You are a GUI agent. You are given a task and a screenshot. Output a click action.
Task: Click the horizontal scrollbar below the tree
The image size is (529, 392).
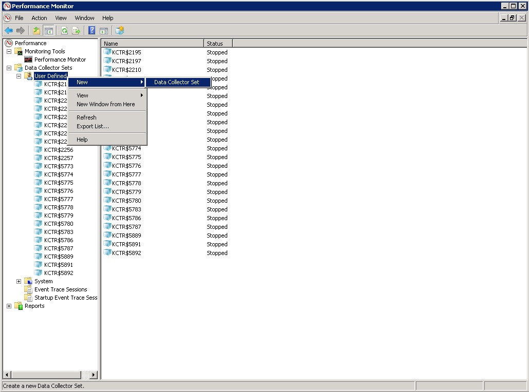click(46, 375)
